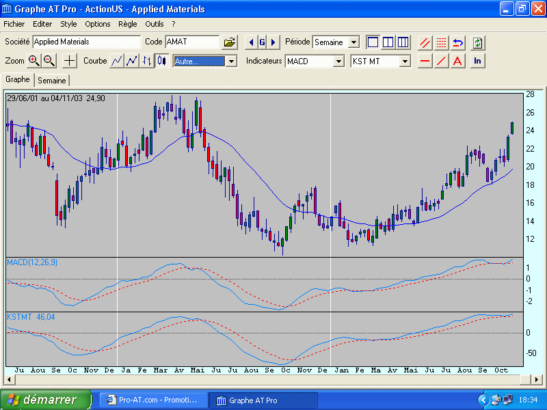Select the simple line curve style

tap(116, 61)
